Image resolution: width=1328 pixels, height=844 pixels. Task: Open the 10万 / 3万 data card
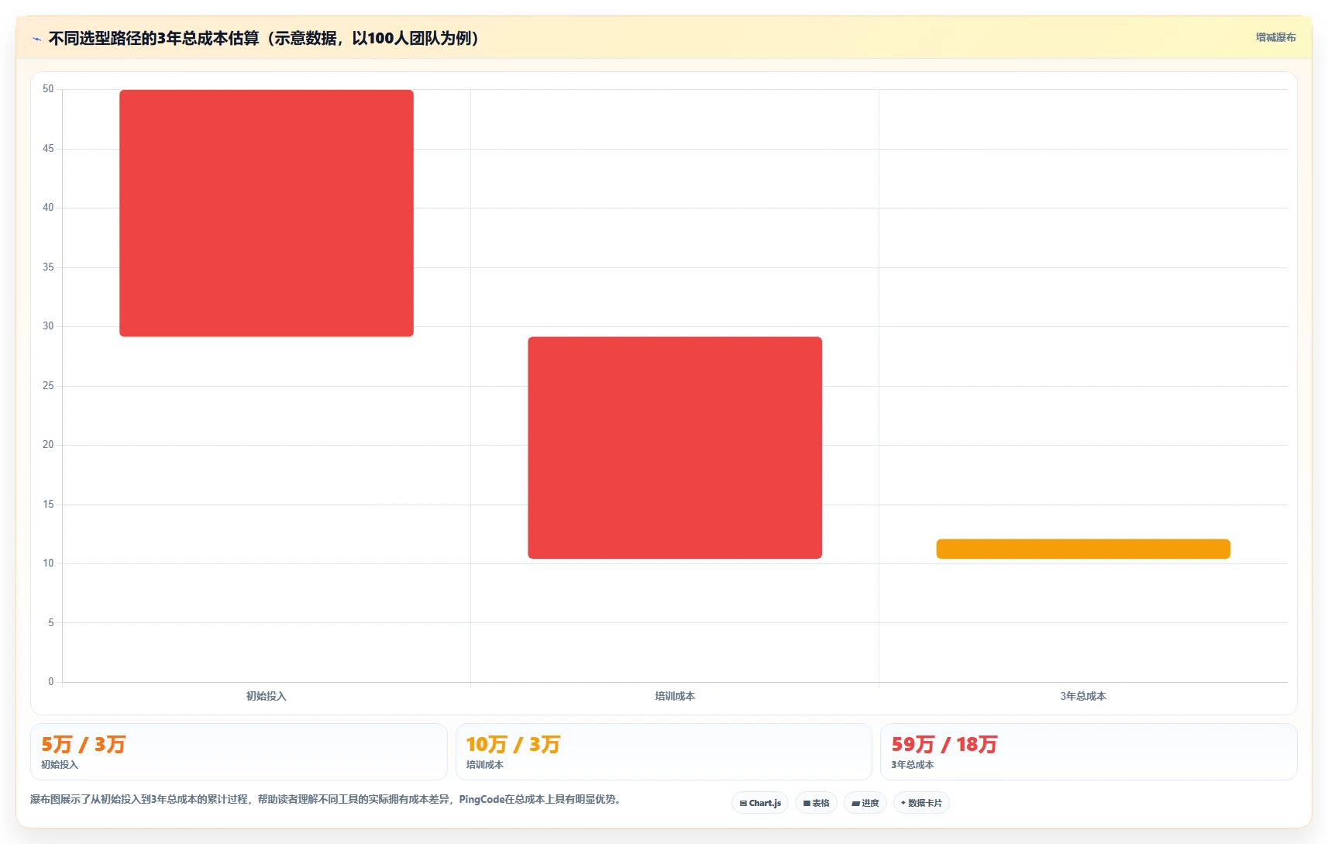pyautogui.click(x=664, y=752)
